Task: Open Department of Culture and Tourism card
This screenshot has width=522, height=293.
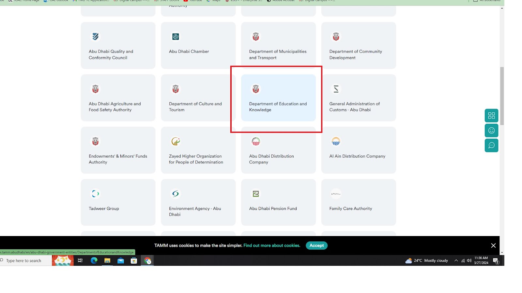Action: pos(198,98)
